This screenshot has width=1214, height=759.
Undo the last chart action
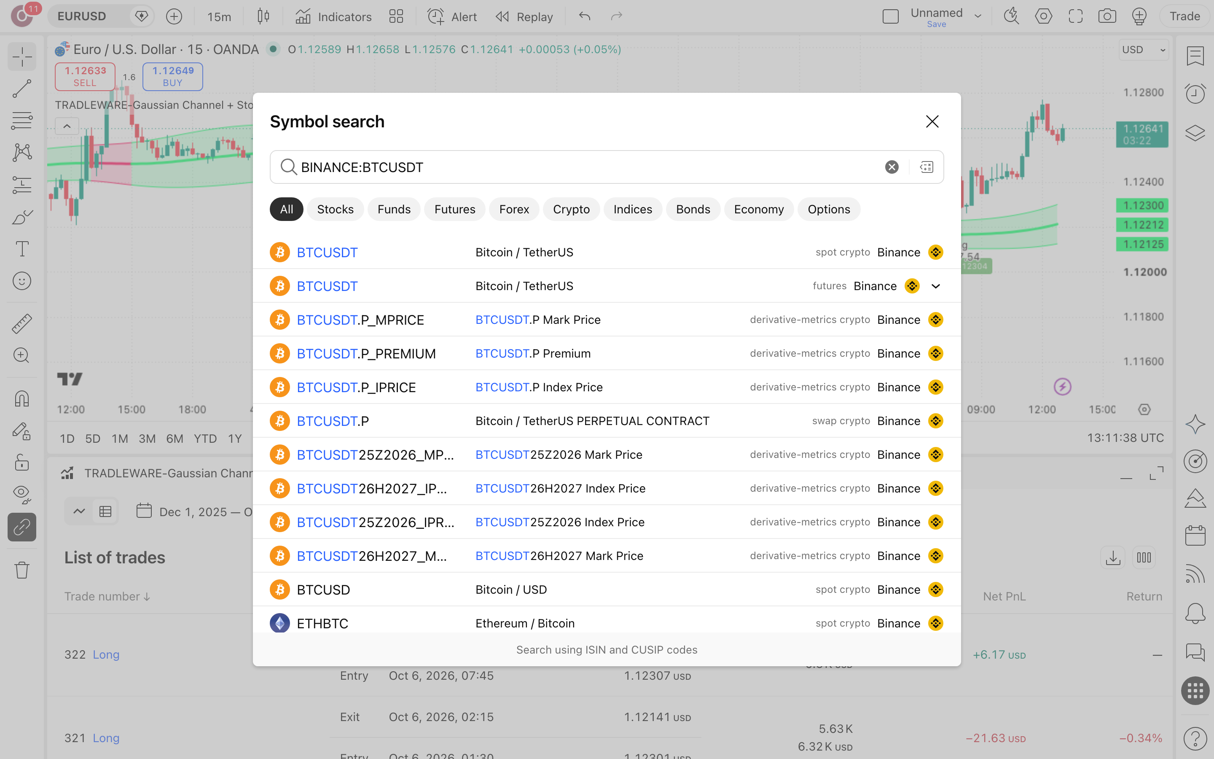584,16
